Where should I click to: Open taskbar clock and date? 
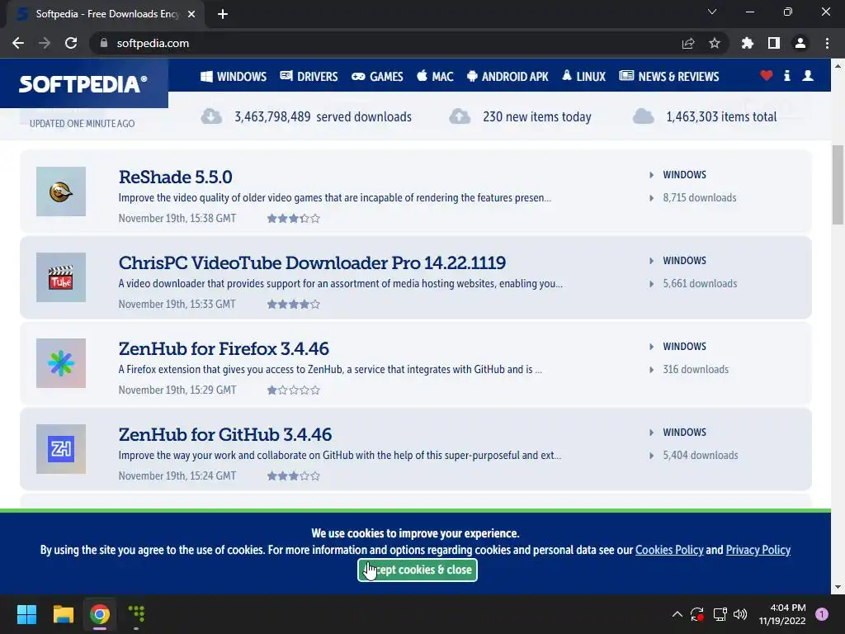click(x=782, y=614)
